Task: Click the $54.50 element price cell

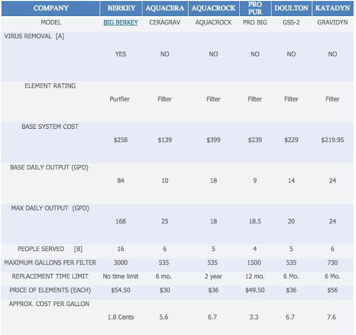Action: (x=121, y=290)
